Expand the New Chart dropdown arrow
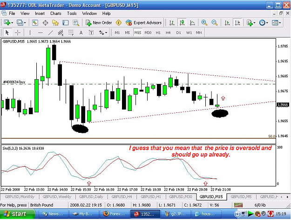Viewport: 291px width, 220px height. 12,23
